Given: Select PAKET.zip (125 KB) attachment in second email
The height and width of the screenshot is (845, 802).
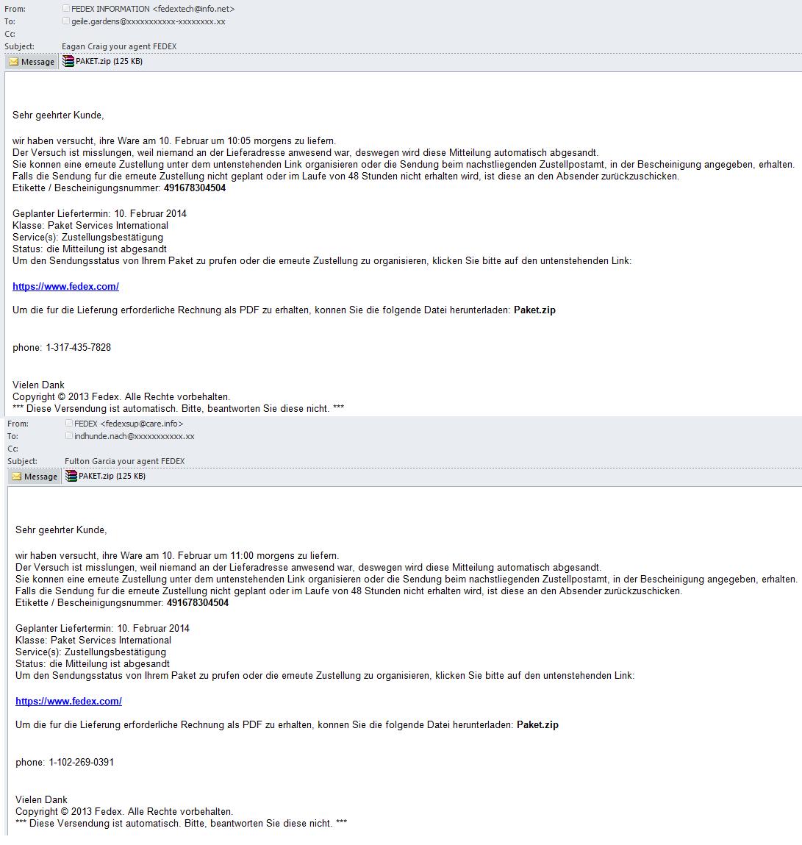Looking at the screenshot, I should [106, 476].
